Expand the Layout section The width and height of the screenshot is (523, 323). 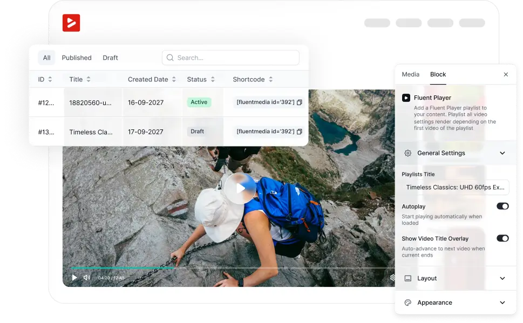(502, 278)
